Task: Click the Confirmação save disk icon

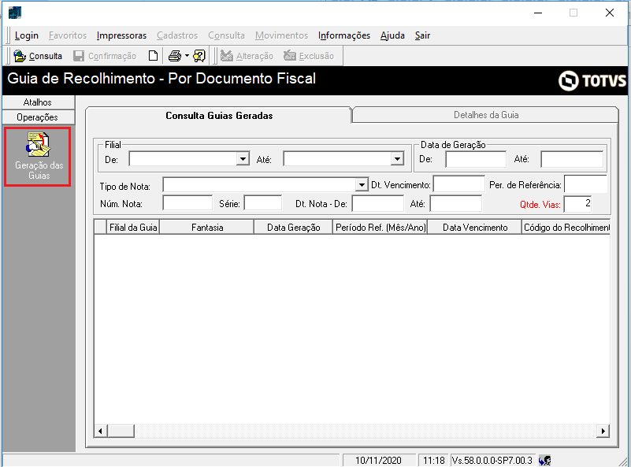Action: coord(79,56)
